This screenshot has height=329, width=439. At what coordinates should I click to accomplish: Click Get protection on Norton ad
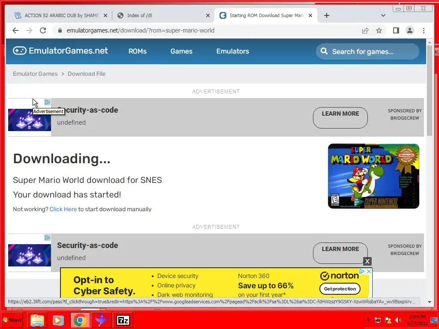pyautogui.click(x=340, y=289)
